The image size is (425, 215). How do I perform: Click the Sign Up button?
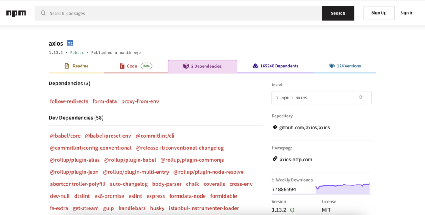[x=379, y=13]
